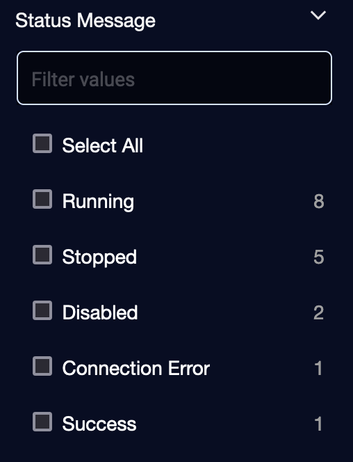
Task: Check the Connection Error checkbox
Action: [x=42, y=366]
